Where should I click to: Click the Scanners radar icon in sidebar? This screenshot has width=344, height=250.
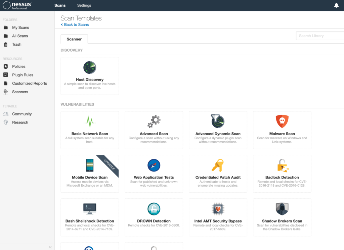[x=6, y=92]
